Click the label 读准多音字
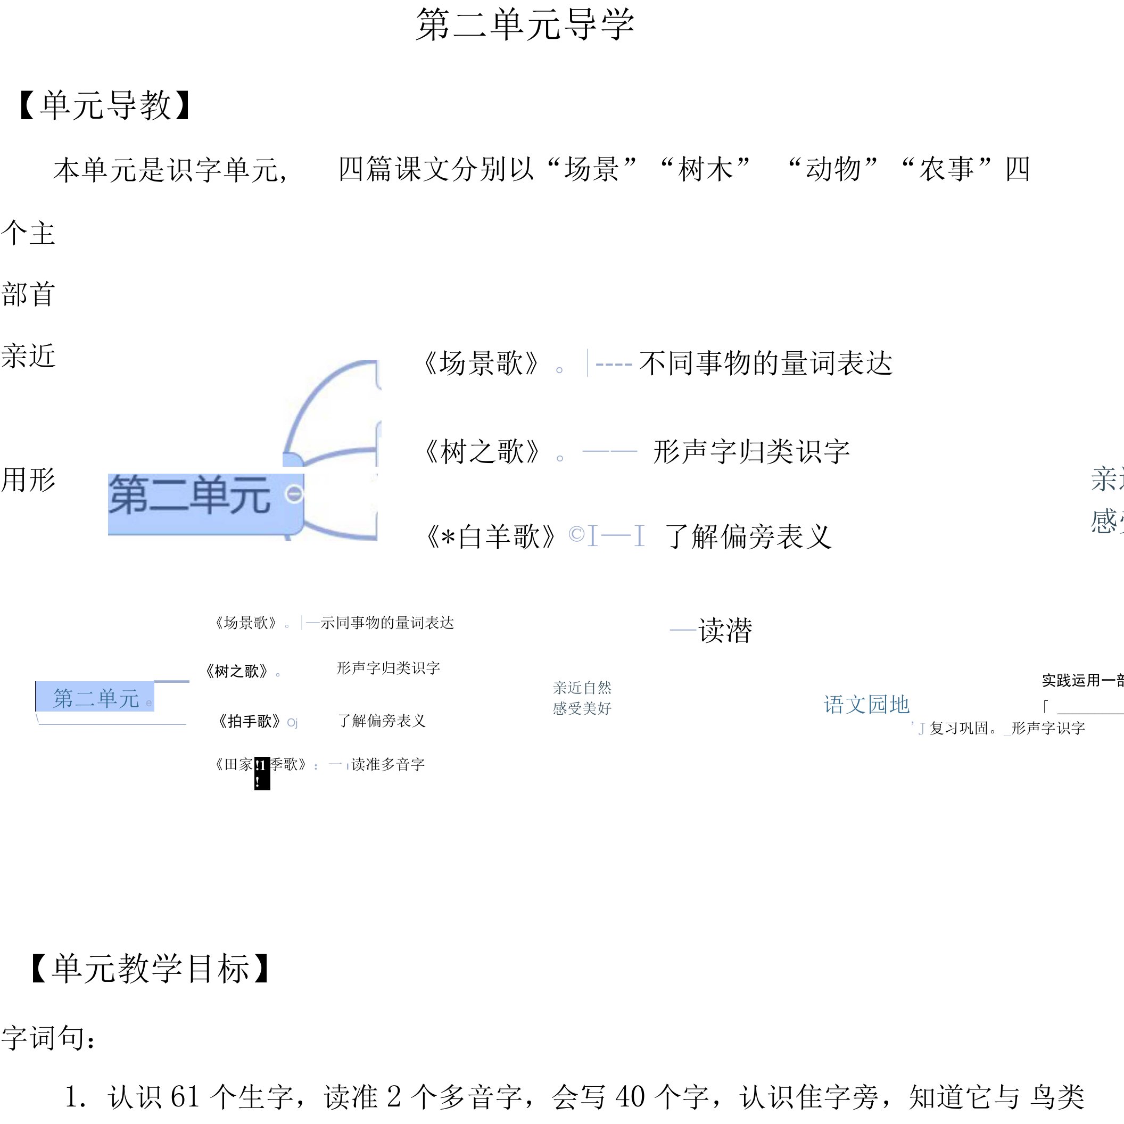This screenshot has height=1124, width=1124. 388,764
